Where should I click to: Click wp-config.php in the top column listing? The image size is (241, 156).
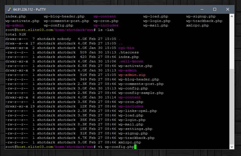point(58,25)
